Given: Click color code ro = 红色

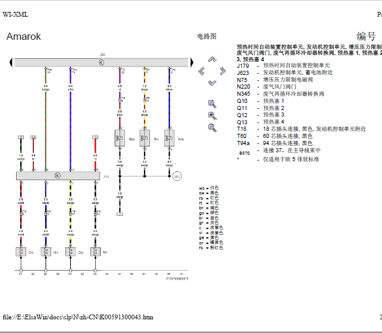Looking at the screenshot, I should [209, 197].
